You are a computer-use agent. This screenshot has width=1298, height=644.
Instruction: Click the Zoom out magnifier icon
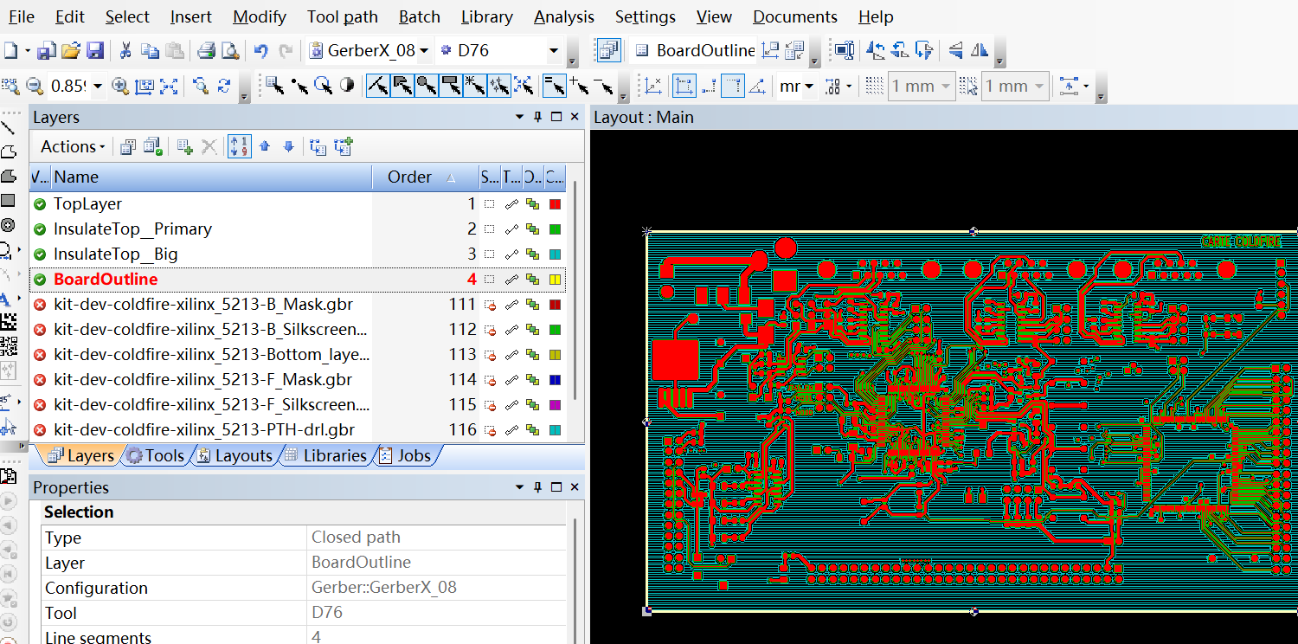click(35, 86)
